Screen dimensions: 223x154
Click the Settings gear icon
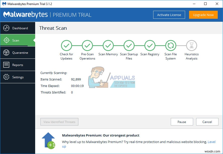pyautogui.click(x=6, y=77)
